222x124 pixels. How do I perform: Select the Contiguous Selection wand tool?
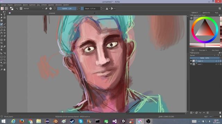pyautogui.click(x=1, y=63)
